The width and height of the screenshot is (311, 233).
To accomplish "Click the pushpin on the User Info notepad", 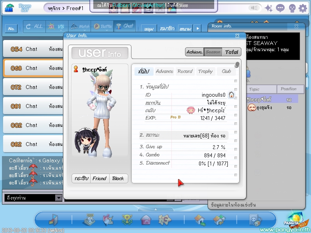I will click(x=237, y=64).
